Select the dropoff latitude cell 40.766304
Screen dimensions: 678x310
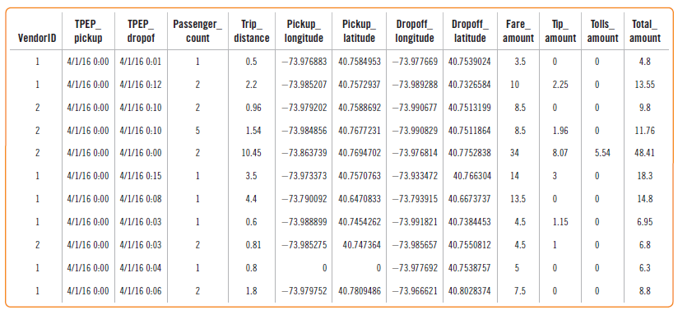click(471, 176)
